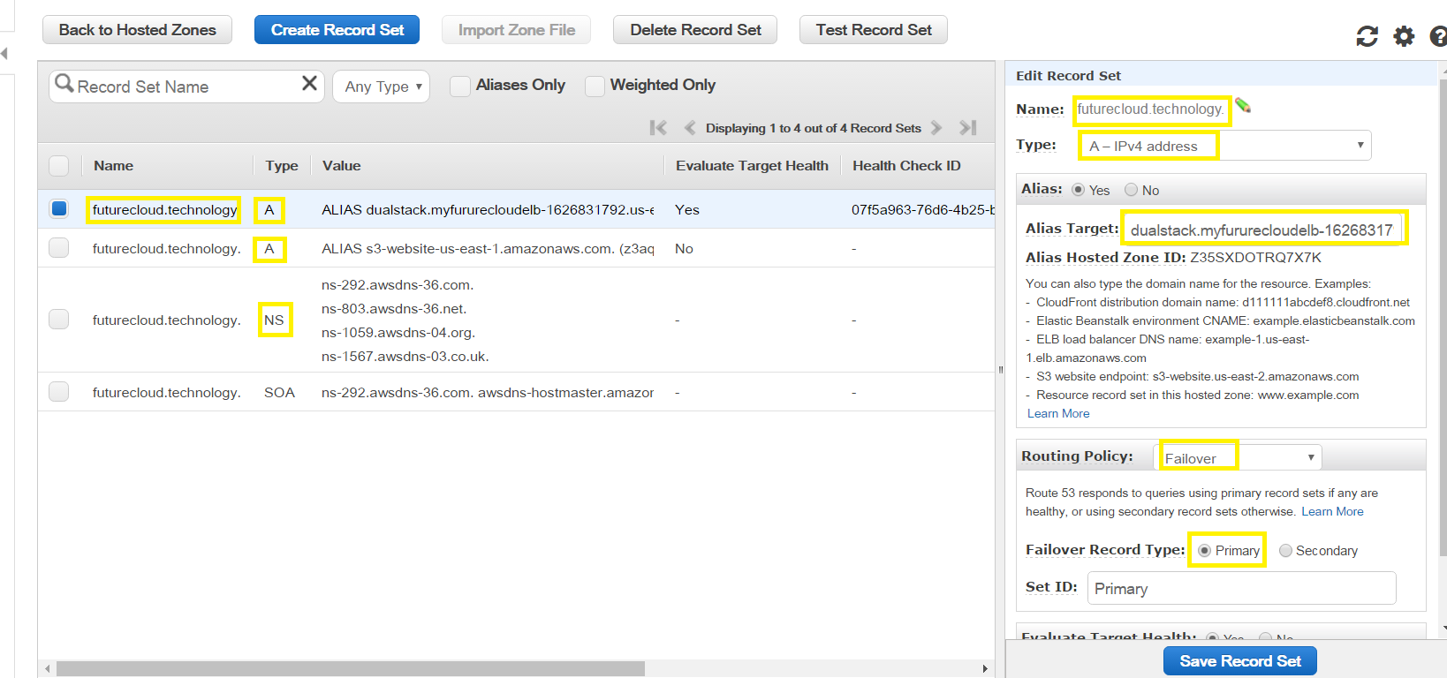
Task: Click the NS type cell
Action: [x=274, y=320]
